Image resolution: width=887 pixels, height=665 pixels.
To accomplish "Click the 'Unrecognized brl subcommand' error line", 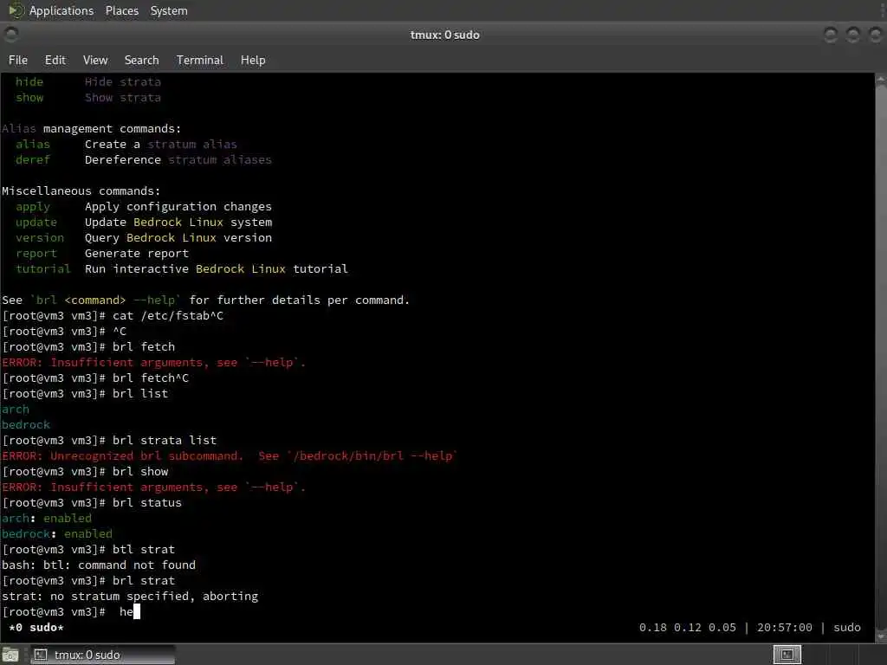I will pos(229,455).
